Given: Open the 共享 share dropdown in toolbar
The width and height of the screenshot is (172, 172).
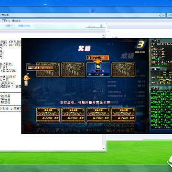Looking at the screenshot, I should (9, 26).
